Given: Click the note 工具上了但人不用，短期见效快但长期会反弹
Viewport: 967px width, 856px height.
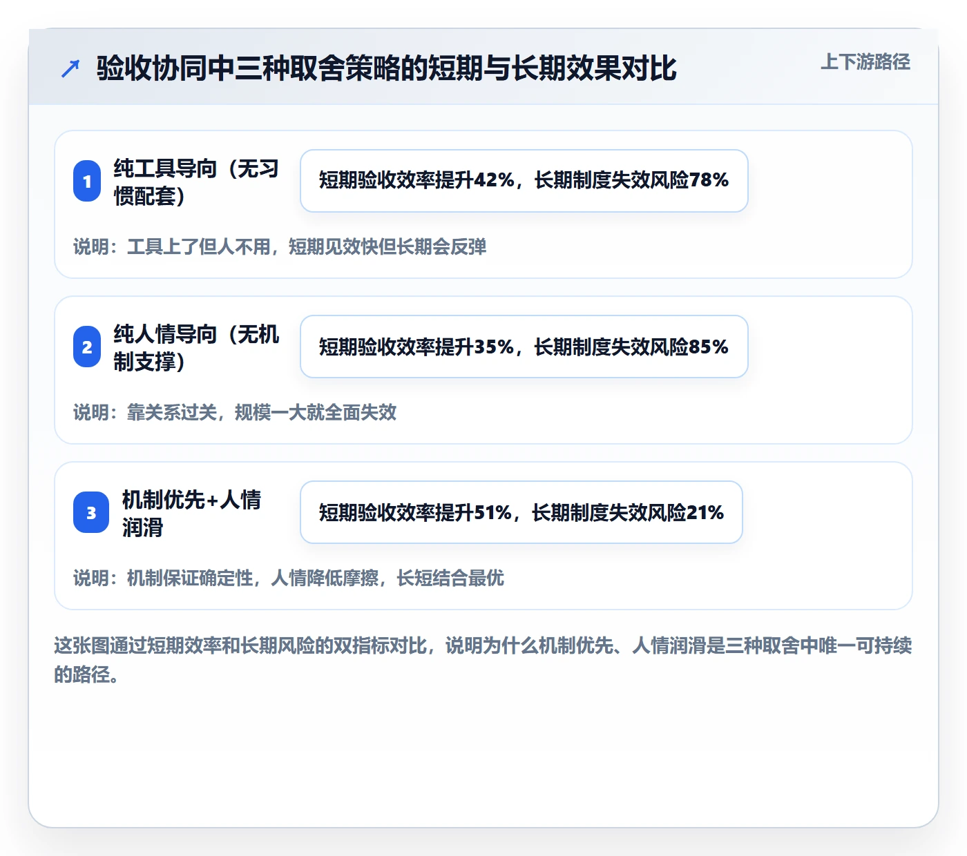Looking at the screenshot, I should 280,246.
